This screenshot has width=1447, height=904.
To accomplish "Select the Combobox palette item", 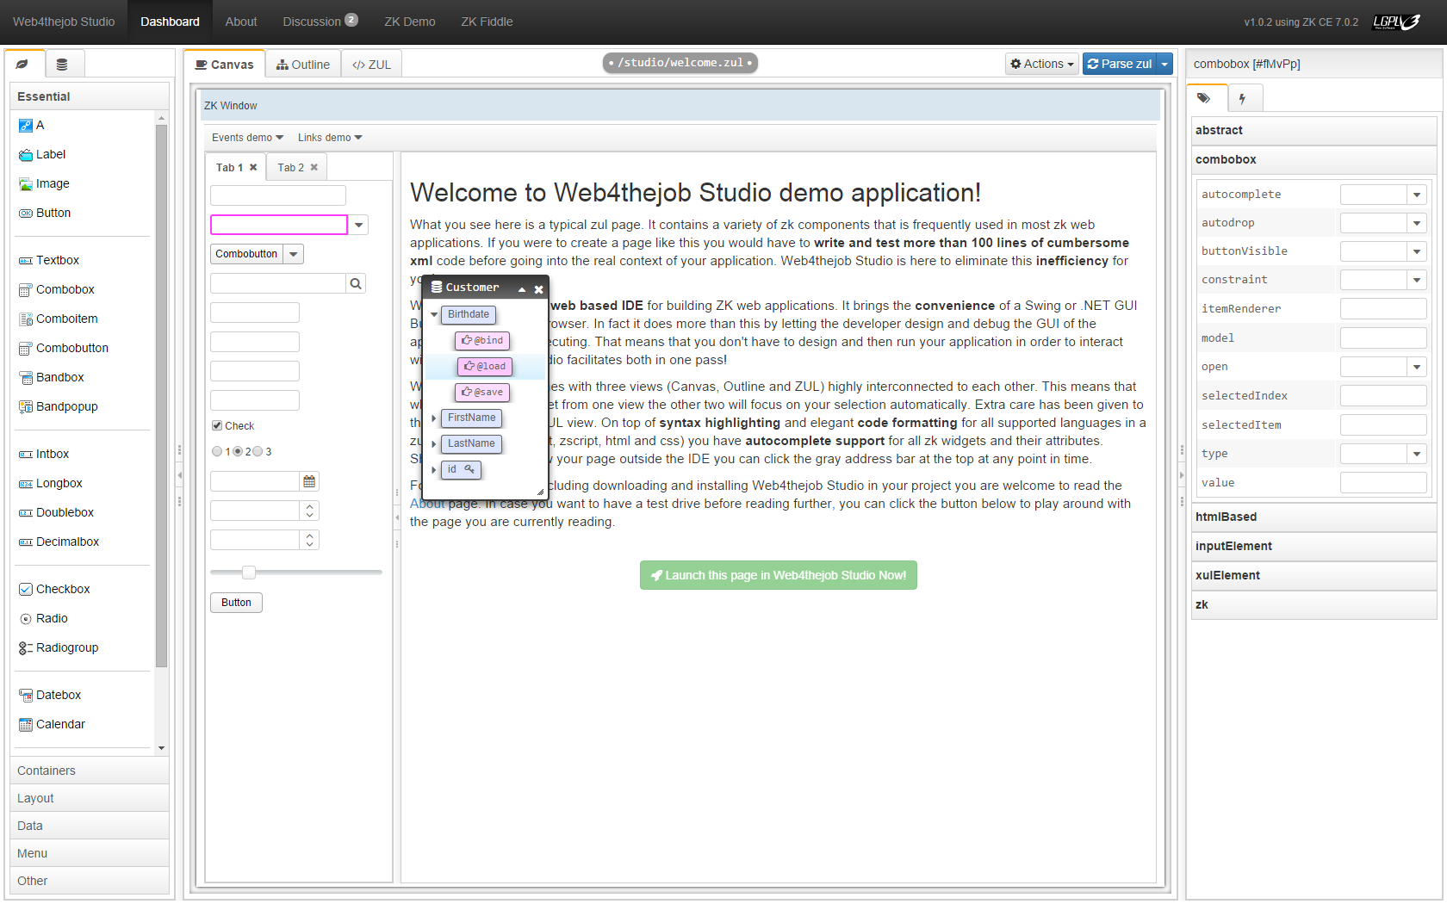I will click(x=57, y=289).
